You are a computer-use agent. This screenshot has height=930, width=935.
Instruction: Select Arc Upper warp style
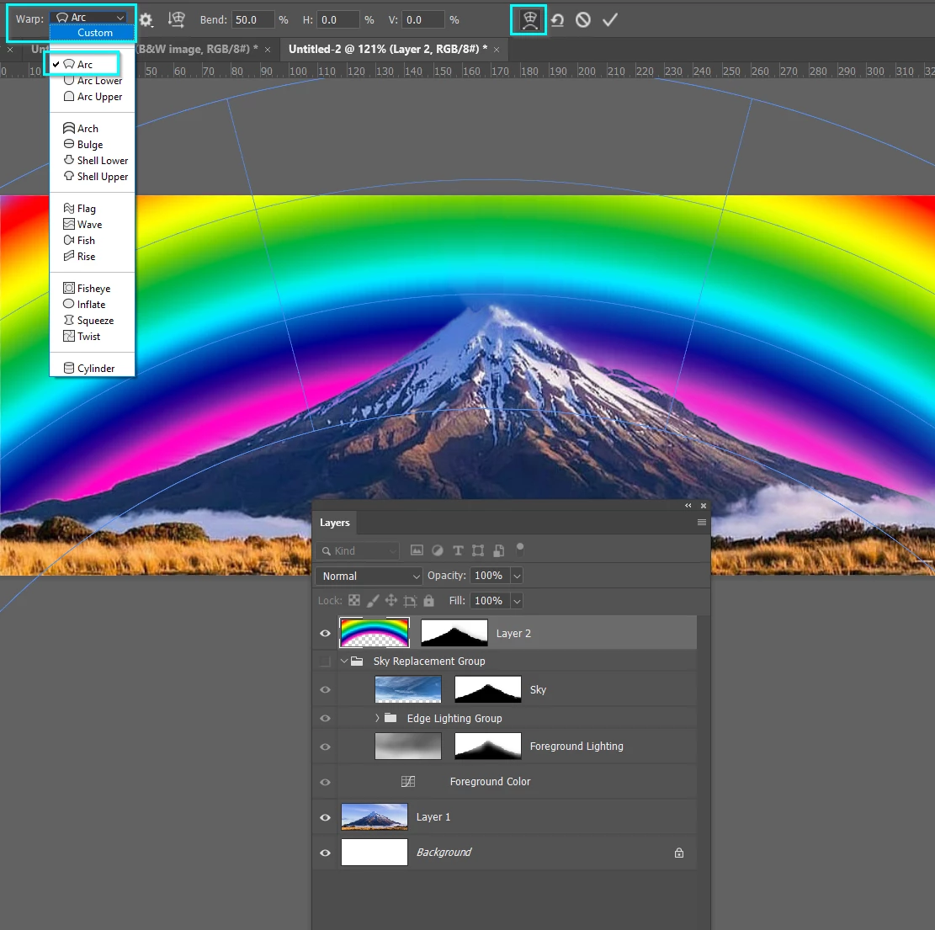[93, 97]
